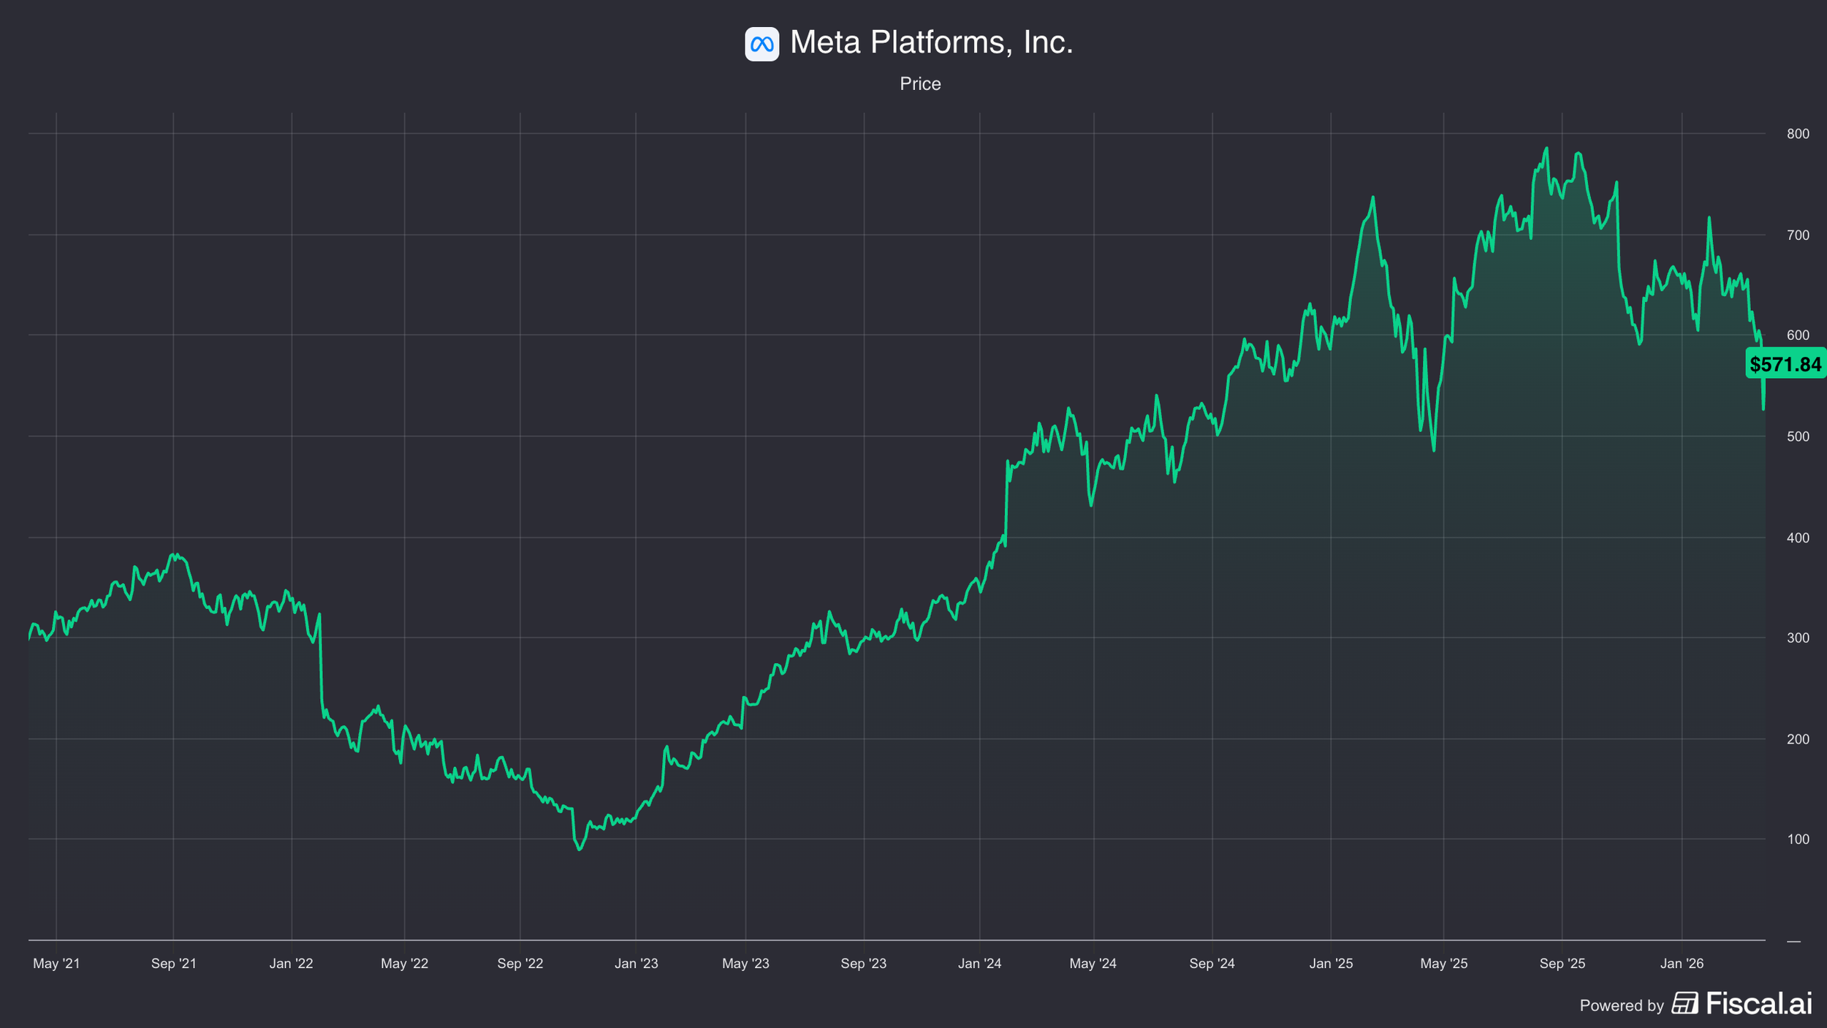Click the Meta logo icon
Image resolution: width=1827 pixels, height=1028 pixels.
coord(761,44)
